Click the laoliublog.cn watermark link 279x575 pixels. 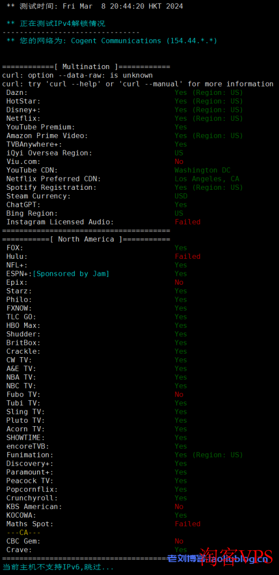click(218, 559)
